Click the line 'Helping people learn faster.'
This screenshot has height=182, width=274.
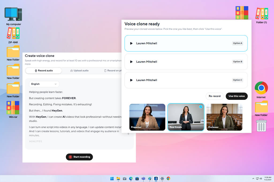[46, 92]
